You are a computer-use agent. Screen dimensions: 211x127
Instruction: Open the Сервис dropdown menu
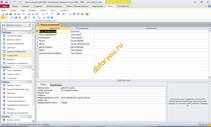[x=44, y=10]
